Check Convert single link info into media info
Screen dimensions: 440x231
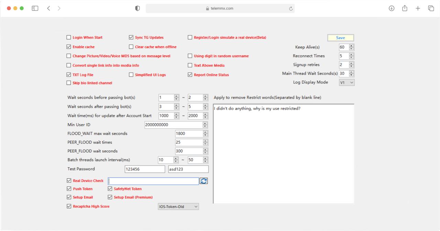coord(69,65)
